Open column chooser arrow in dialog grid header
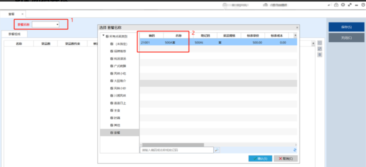Screen dimensions: 366x167 (295, 35)
